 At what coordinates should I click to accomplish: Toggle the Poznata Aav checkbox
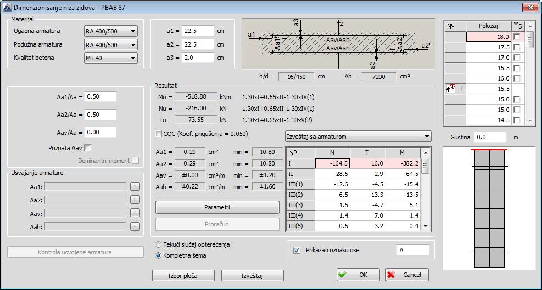pos(88,148)
